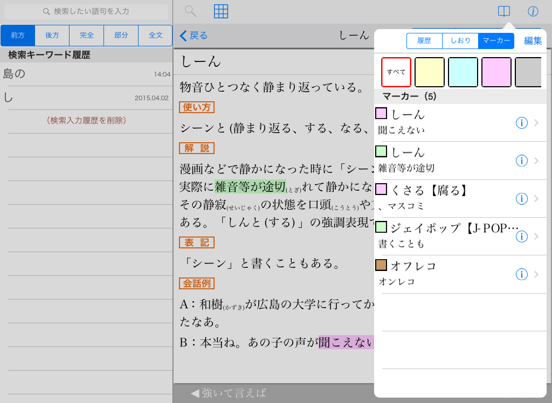Screen dimensions: 552x403
Task: Switch search mode to 全文
Action: (155, 36)
